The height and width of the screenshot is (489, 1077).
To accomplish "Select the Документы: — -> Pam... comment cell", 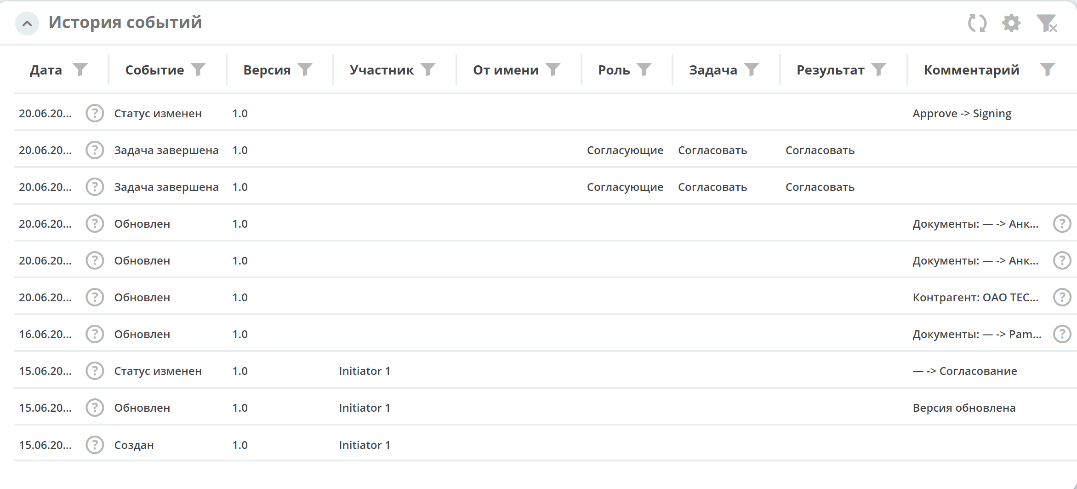I will (x=977, y=334).
